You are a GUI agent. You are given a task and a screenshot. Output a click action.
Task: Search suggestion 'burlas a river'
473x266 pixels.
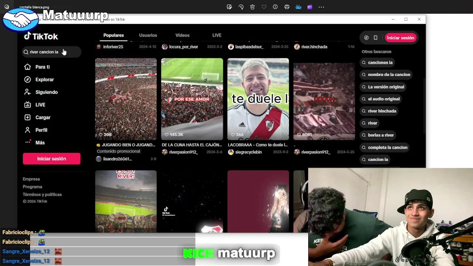(x=378, y=135)
